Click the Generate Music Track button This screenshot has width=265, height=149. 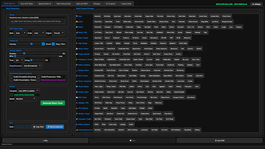tap(53, 103)
